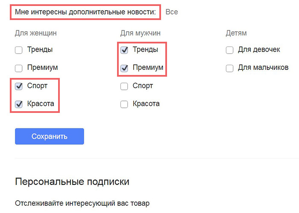Uncheck women's Спорт checkbox
Image resolution: width=299 pixels, height=213 pixels.
[19, 86]
